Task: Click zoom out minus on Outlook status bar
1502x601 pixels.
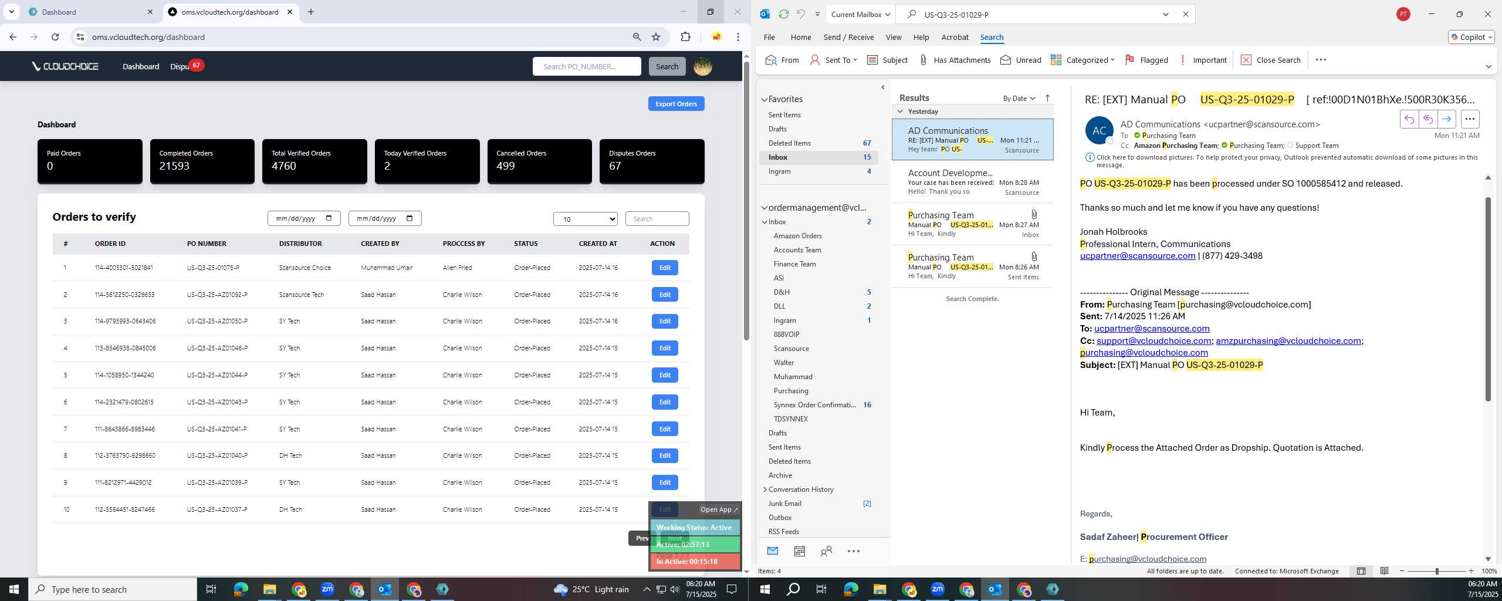Action: pyautogui.click(x=1402, y=571)
